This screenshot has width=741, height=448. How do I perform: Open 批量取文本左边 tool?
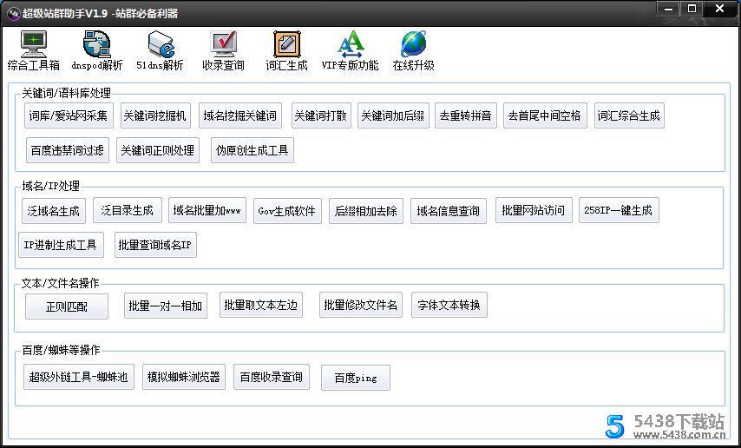click(x=261, y=305)
